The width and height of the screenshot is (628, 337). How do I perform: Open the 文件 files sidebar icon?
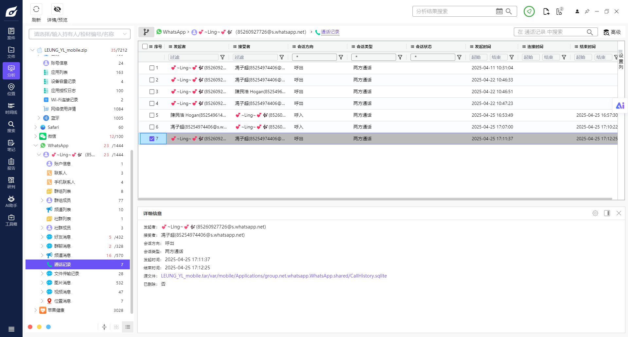point(11,52)
